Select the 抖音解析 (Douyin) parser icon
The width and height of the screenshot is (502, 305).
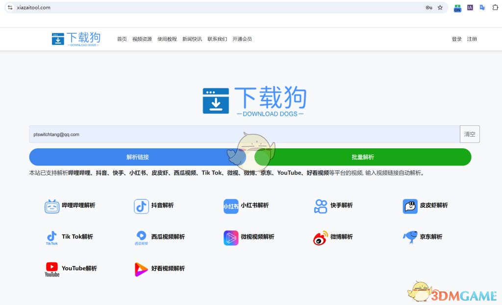click(141, 206)
